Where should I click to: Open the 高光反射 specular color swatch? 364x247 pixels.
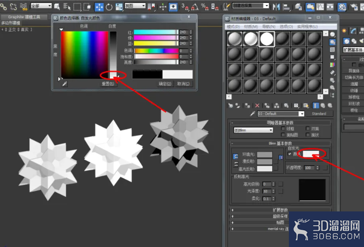[x=265, y=169]
